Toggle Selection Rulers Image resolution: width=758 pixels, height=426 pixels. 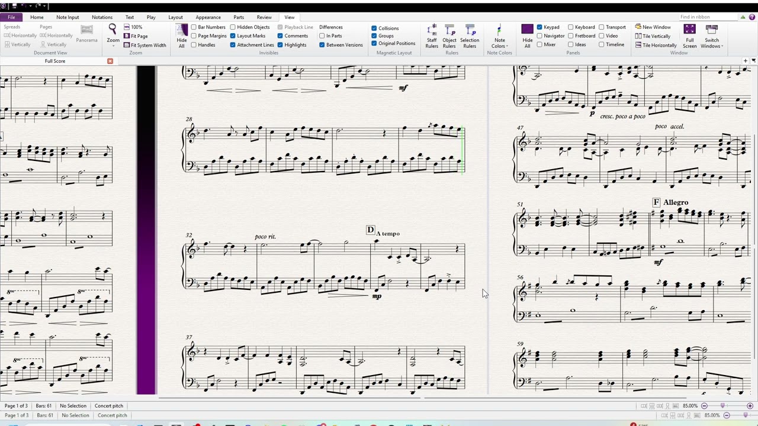point(470,36)
